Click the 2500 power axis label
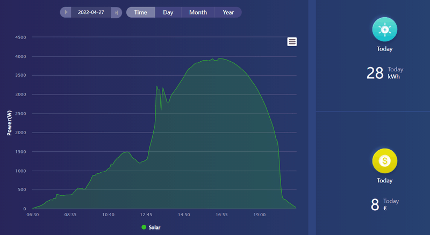This screenshot has height=235, width=430. point(20,114)
